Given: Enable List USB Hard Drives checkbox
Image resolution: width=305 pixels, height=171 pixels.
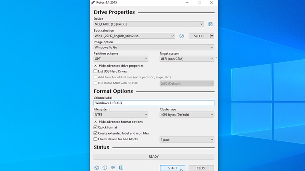Looking at the screenshot, I should [x=96, y=71].
